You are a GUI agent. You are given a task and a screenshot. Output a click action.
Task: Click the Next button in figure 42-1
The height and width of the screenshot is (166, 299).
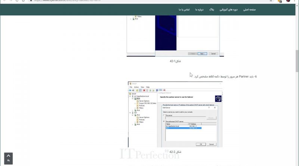click(x=202, y=54)
